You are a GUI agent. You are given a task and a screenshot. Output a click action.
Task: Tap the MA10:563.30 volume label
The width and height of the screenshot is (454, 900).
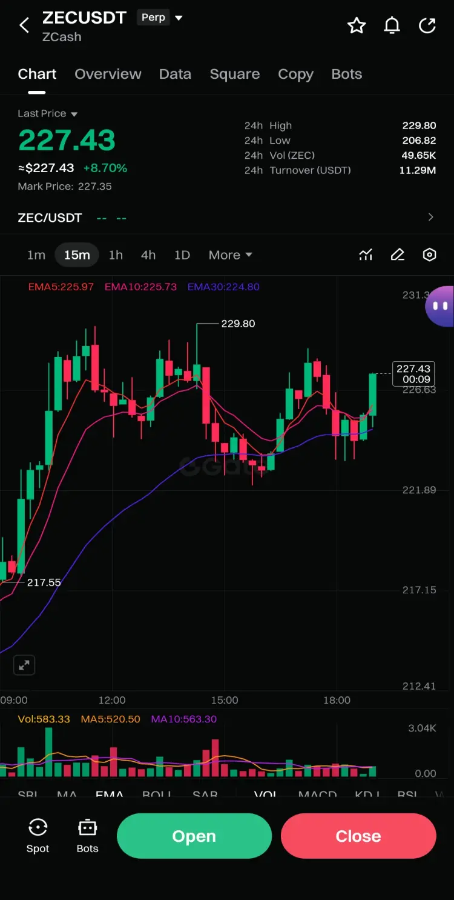[x=184, y=719]
